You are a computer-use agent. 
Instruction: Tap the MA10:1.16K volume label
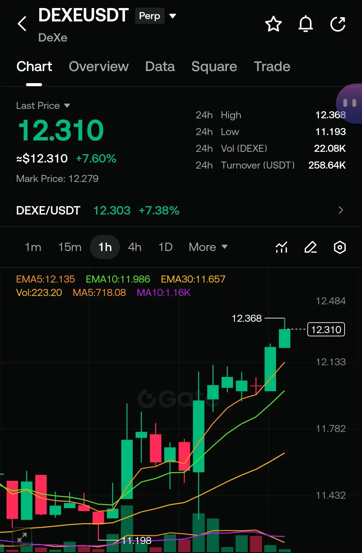[x=164, y=293]
